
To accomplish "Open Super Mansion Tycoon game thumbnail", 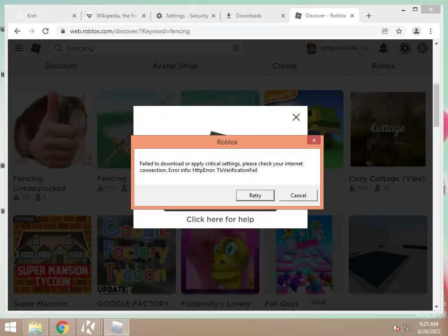I will [52, 255].
